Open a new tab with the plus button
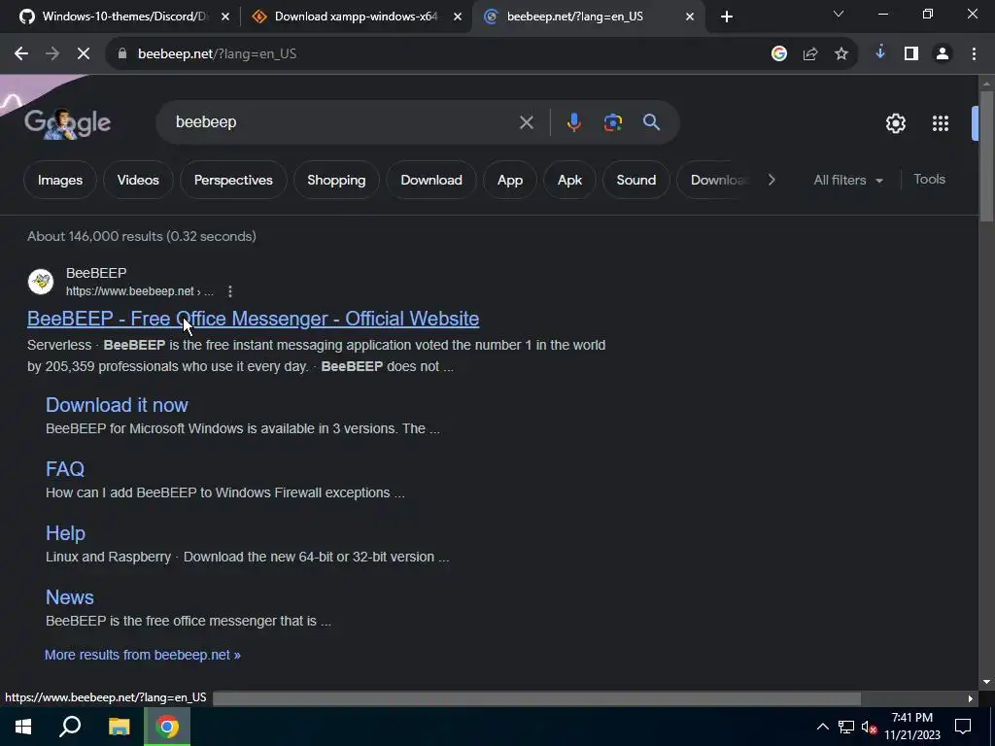 coord(727,17)
